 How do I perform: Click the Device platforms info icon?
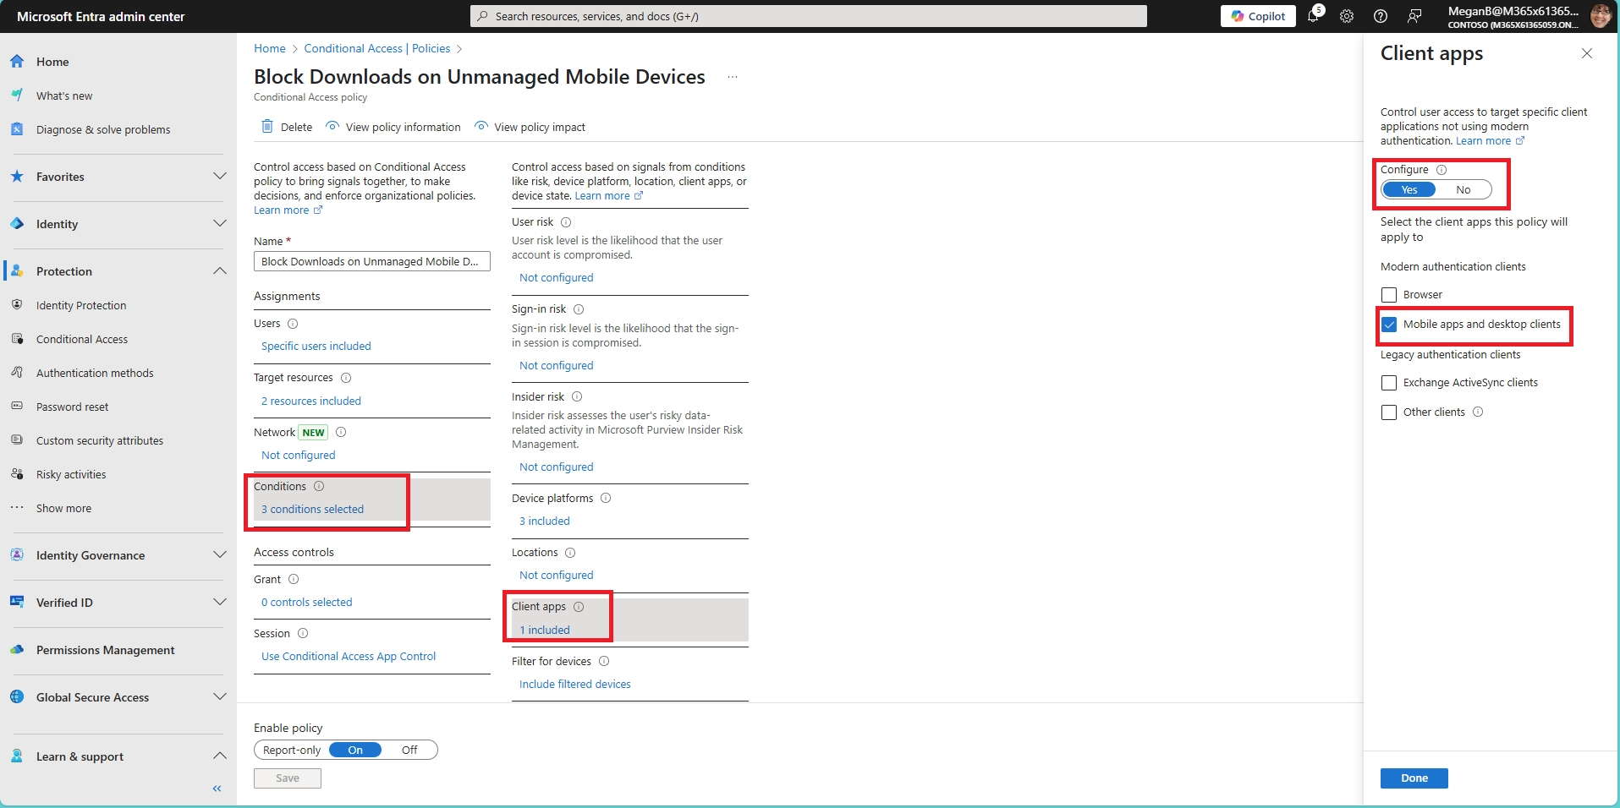point(606,498)
